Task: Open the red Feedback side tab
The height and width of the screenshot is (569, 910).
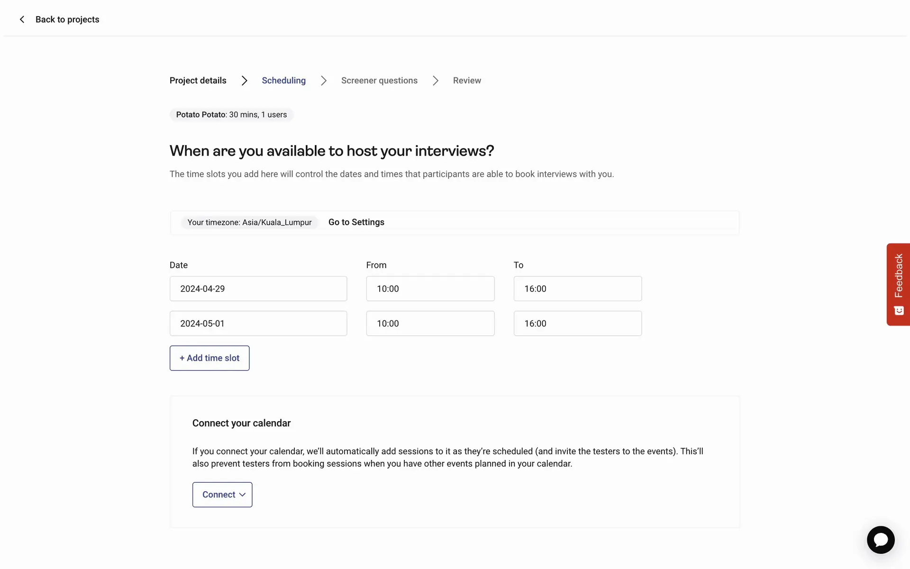Action: (898, 276)
